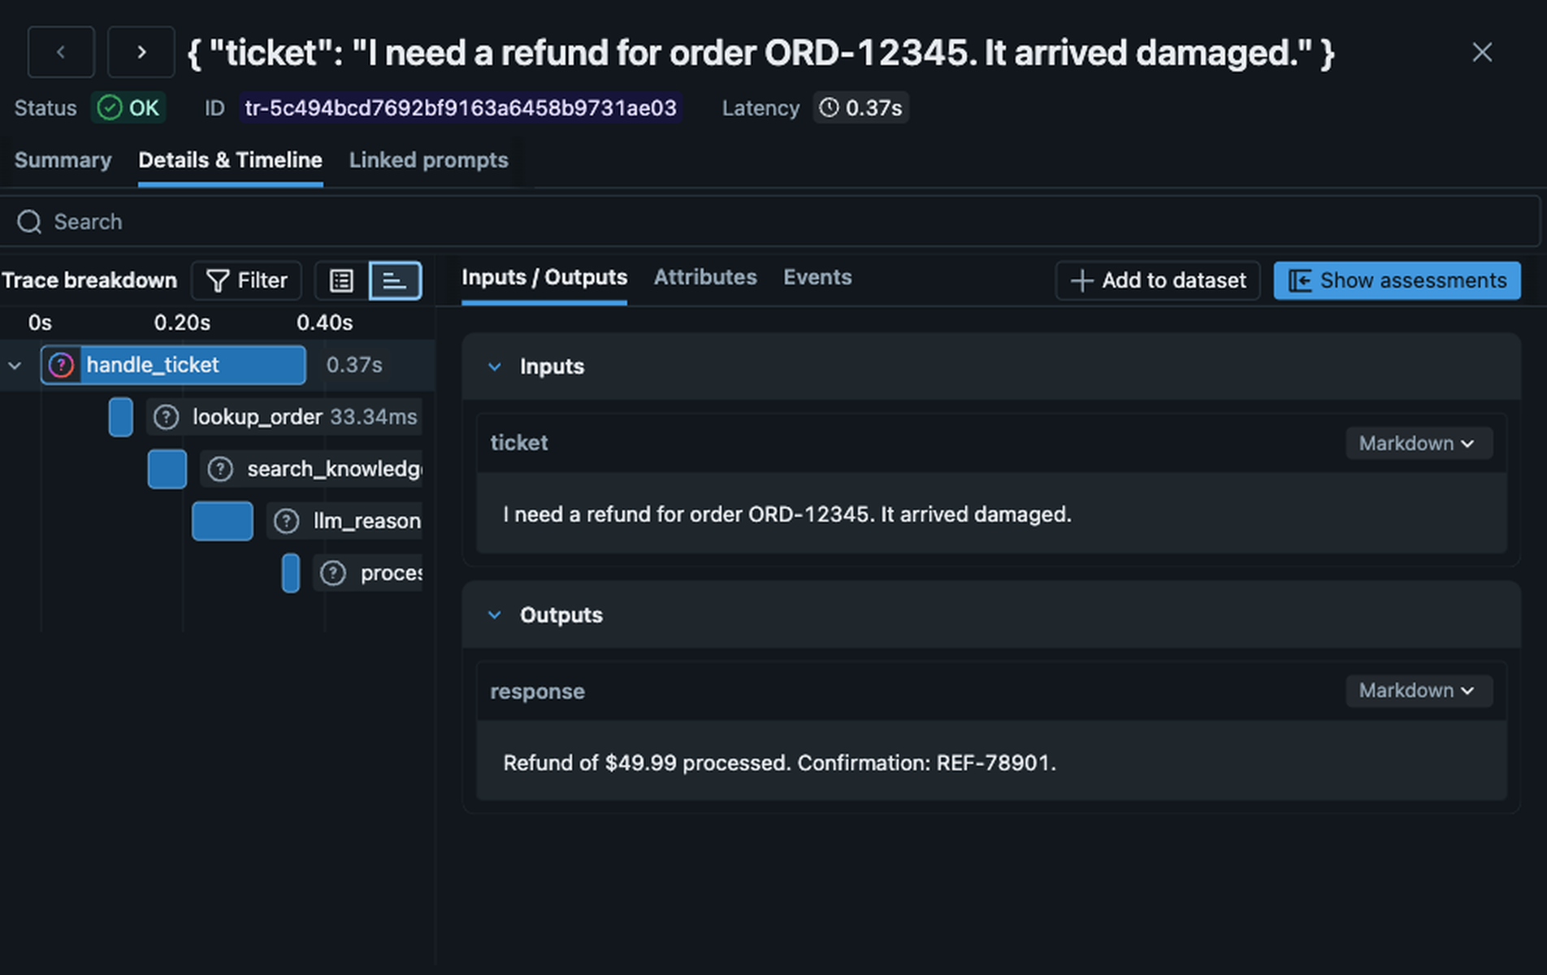Switch to the list view toggle
This screenshot has width=1547, height=975.
coord(341,281)
